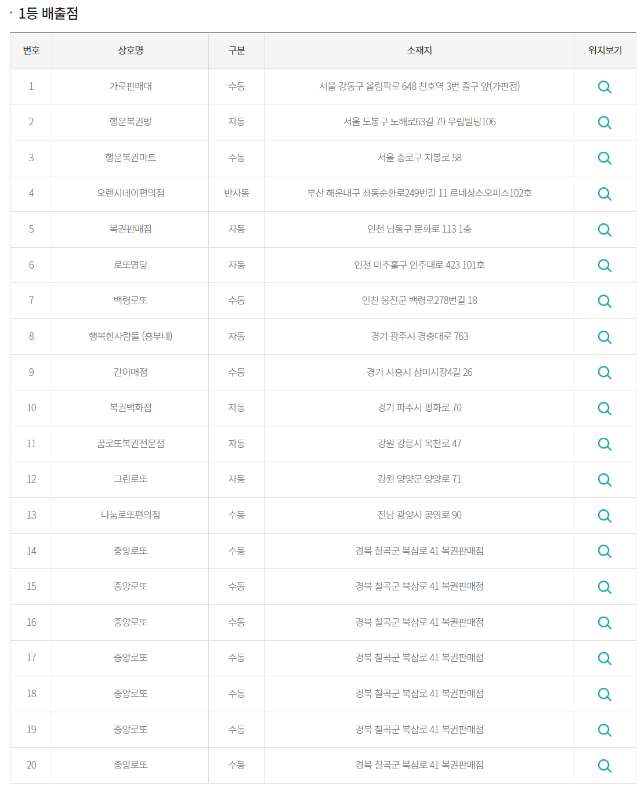Show location of 그린로또 in 양양군
641x790 pixels.
point(605,479)
